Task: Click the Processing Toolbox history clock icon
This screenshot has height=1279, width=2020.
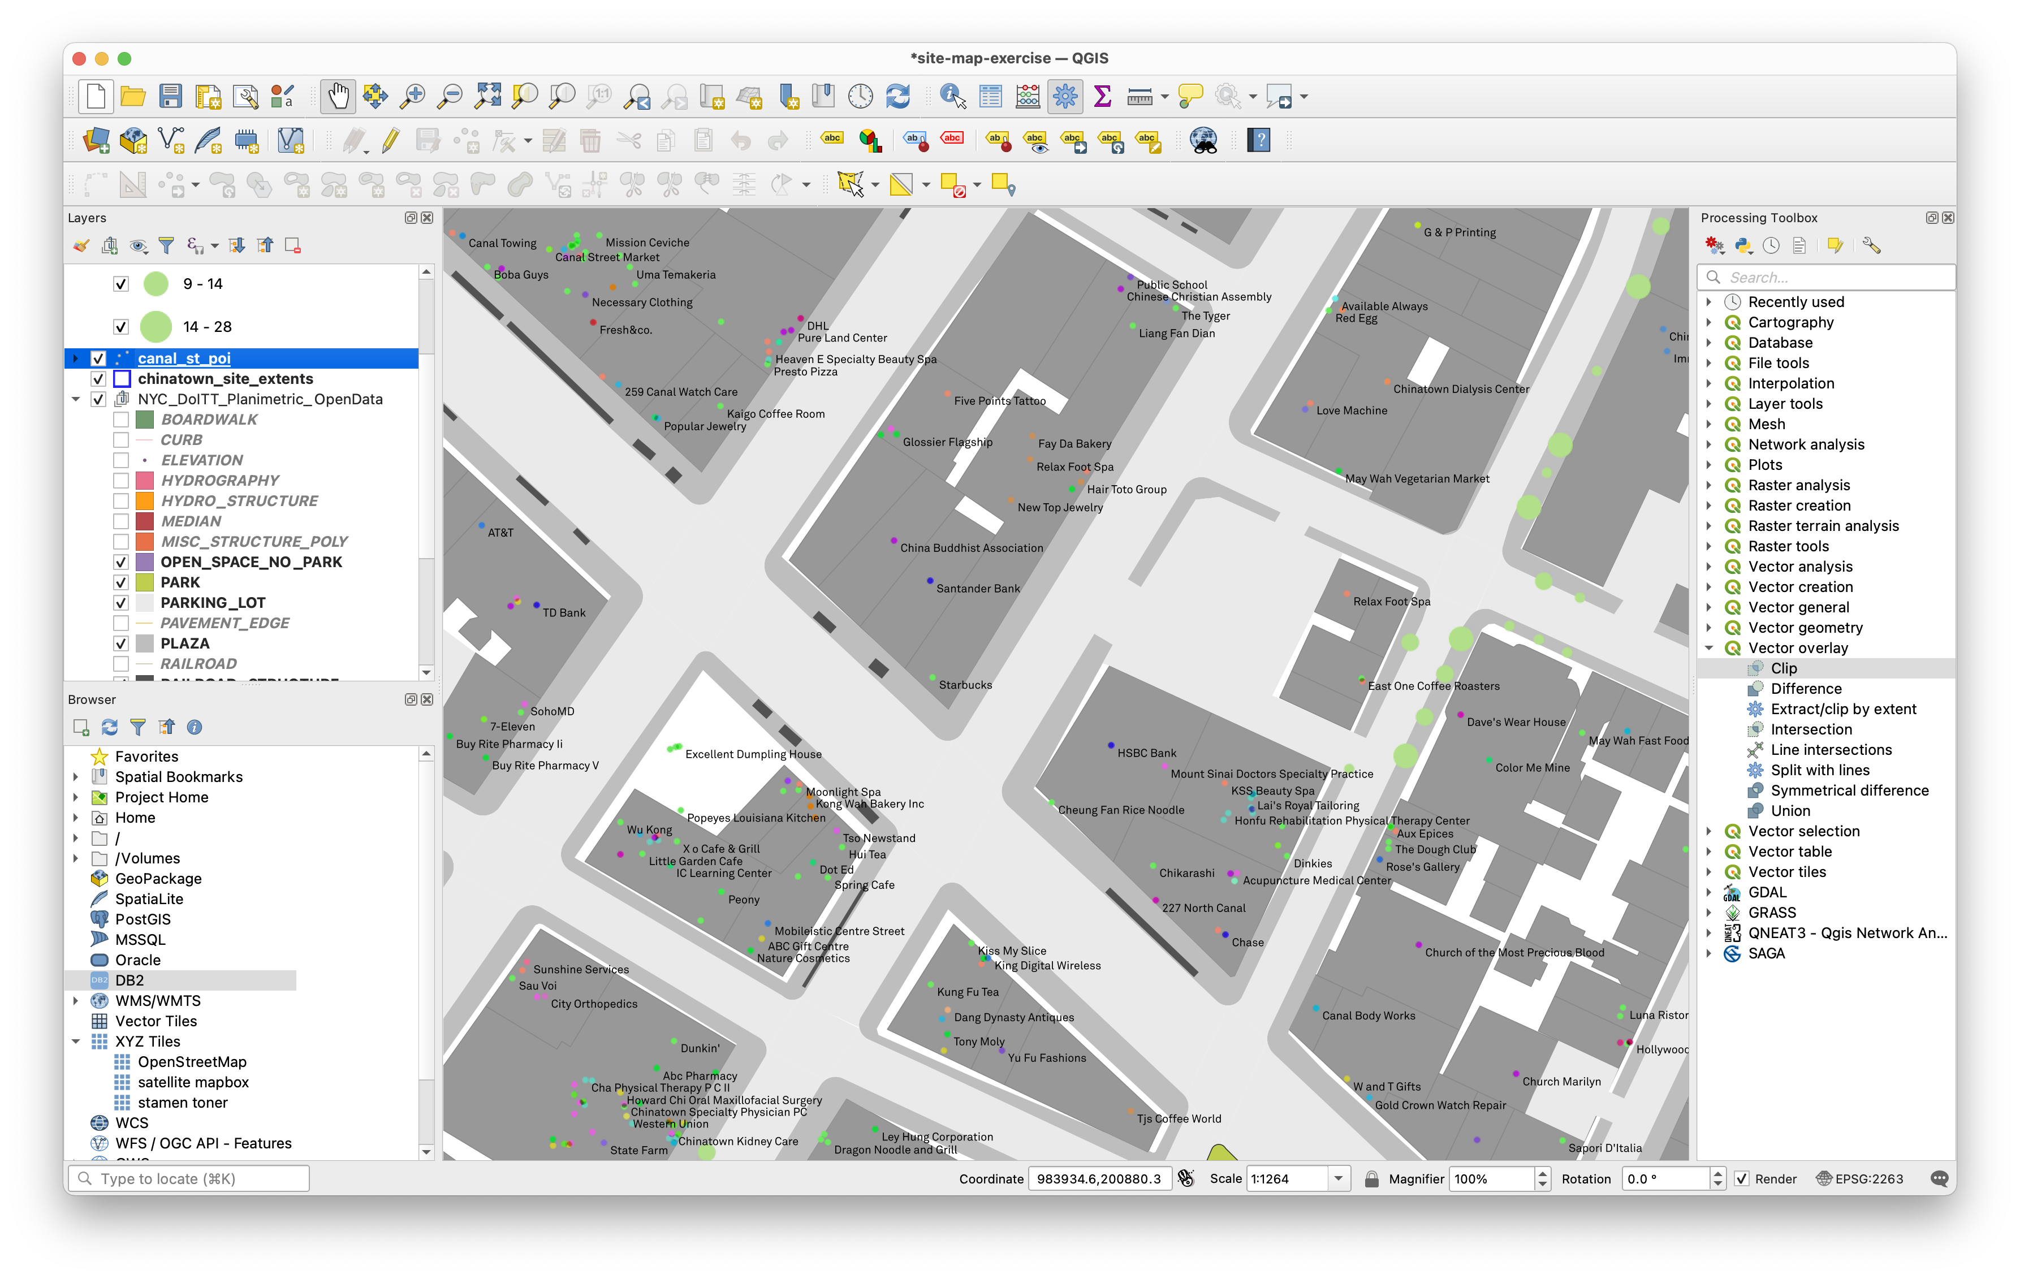Action: [x=1771, y=246]
